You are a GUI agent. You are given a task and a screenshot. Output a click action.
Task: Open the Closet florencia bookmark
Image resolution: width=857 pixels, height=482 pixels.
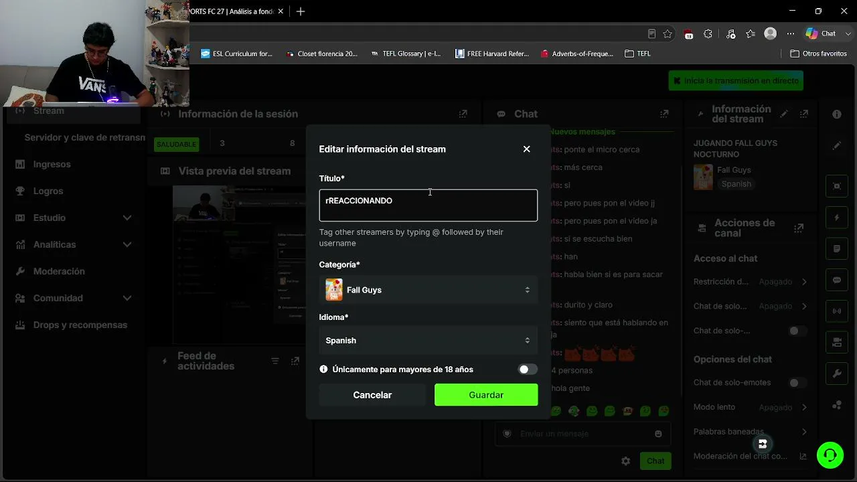pyautogui.click(x=322, y=54)
